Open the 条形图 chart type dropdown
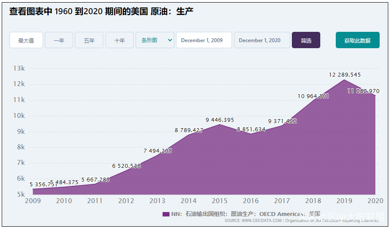 pos(155,40)
